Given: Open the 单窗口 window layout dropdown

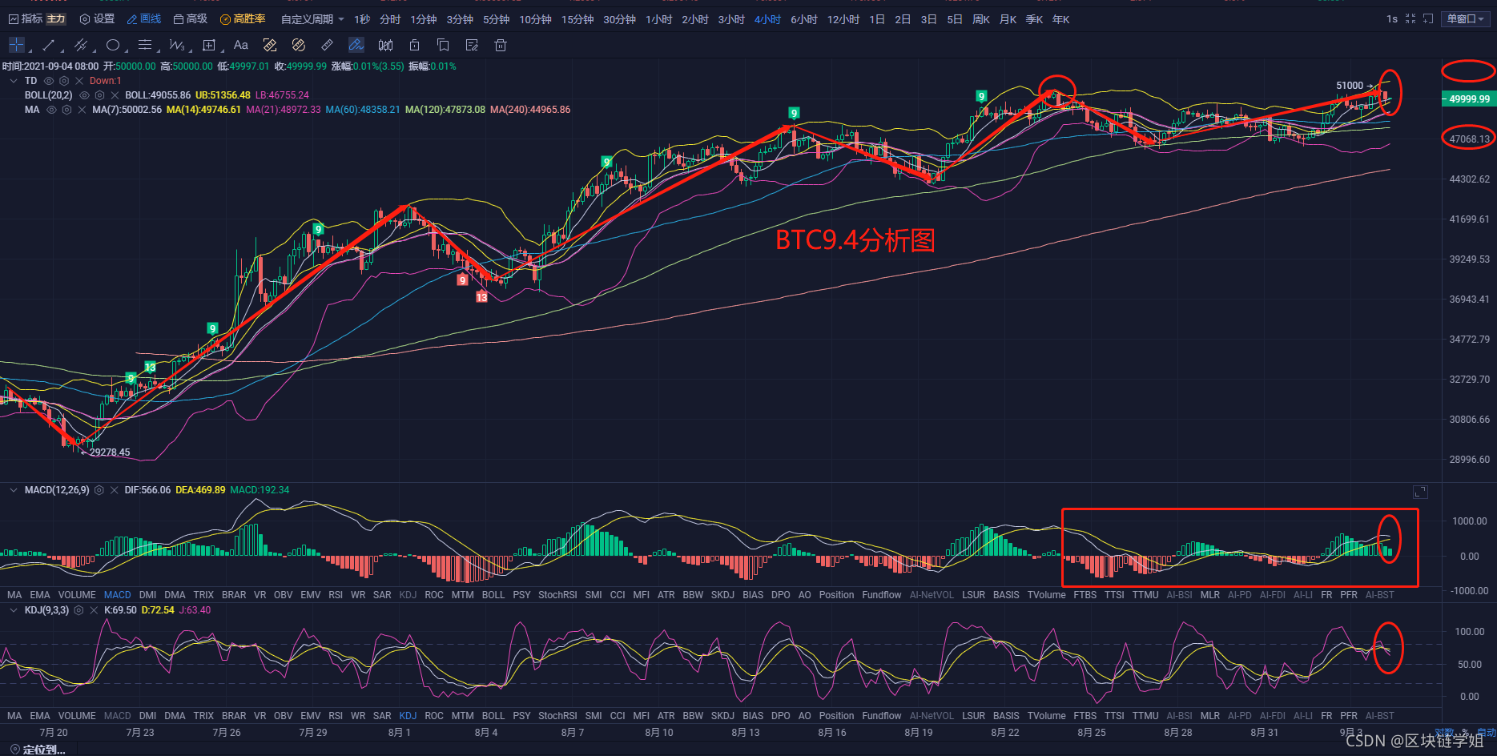Looking at the screenshot, I should point(1466,19).
